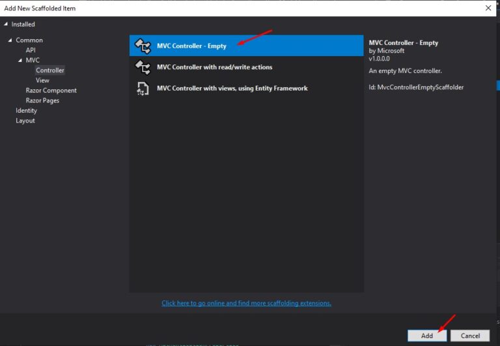Viewport: 500px width, 346px height.
Task: Select the Controller tree item
Action: [x=50, y=70]
